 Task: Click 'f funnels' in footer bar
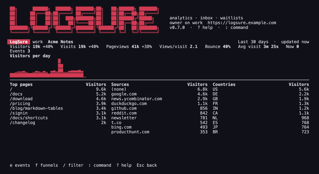47,165
